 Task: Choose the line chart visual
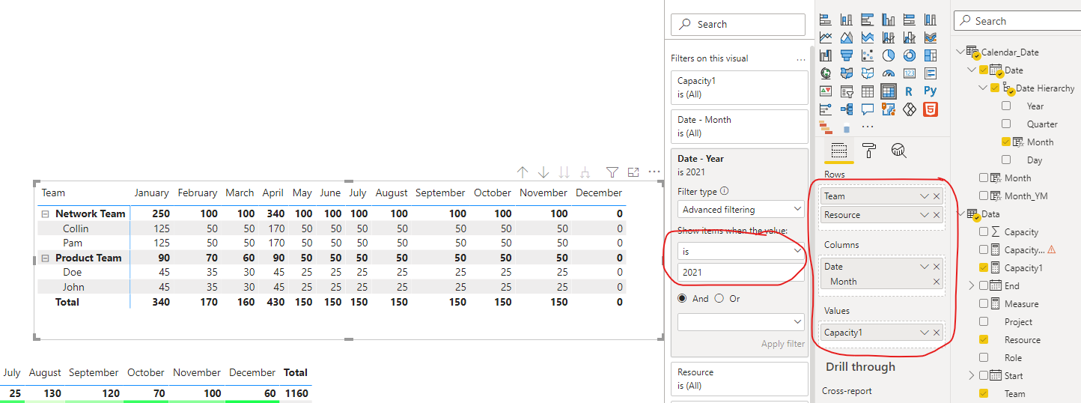(x=826, y=37)
